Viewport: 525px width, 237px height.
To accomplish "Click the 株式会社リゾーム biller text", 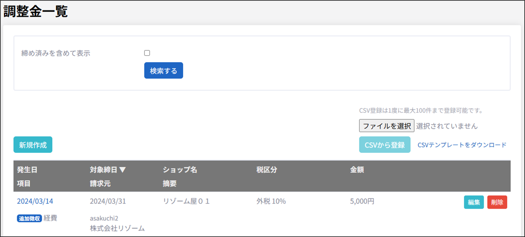I will pos(117,228).
